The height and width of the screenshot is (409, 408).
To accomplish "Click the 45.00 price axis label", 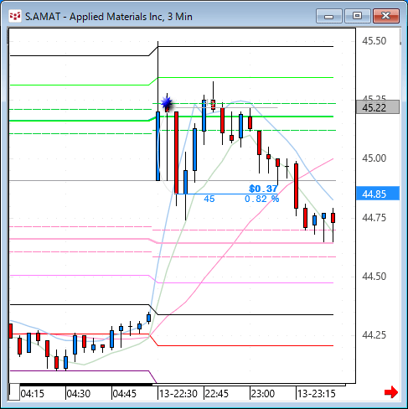I will click(x=374, y=158).
